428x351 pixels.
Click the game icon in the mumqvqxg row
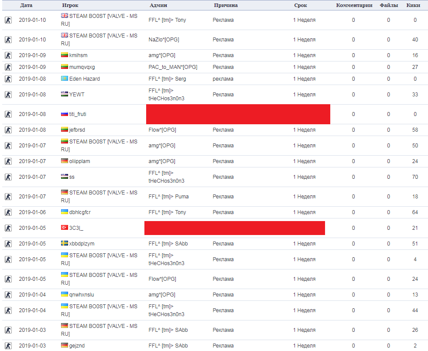pyautogui.click(x=8, y=67)
